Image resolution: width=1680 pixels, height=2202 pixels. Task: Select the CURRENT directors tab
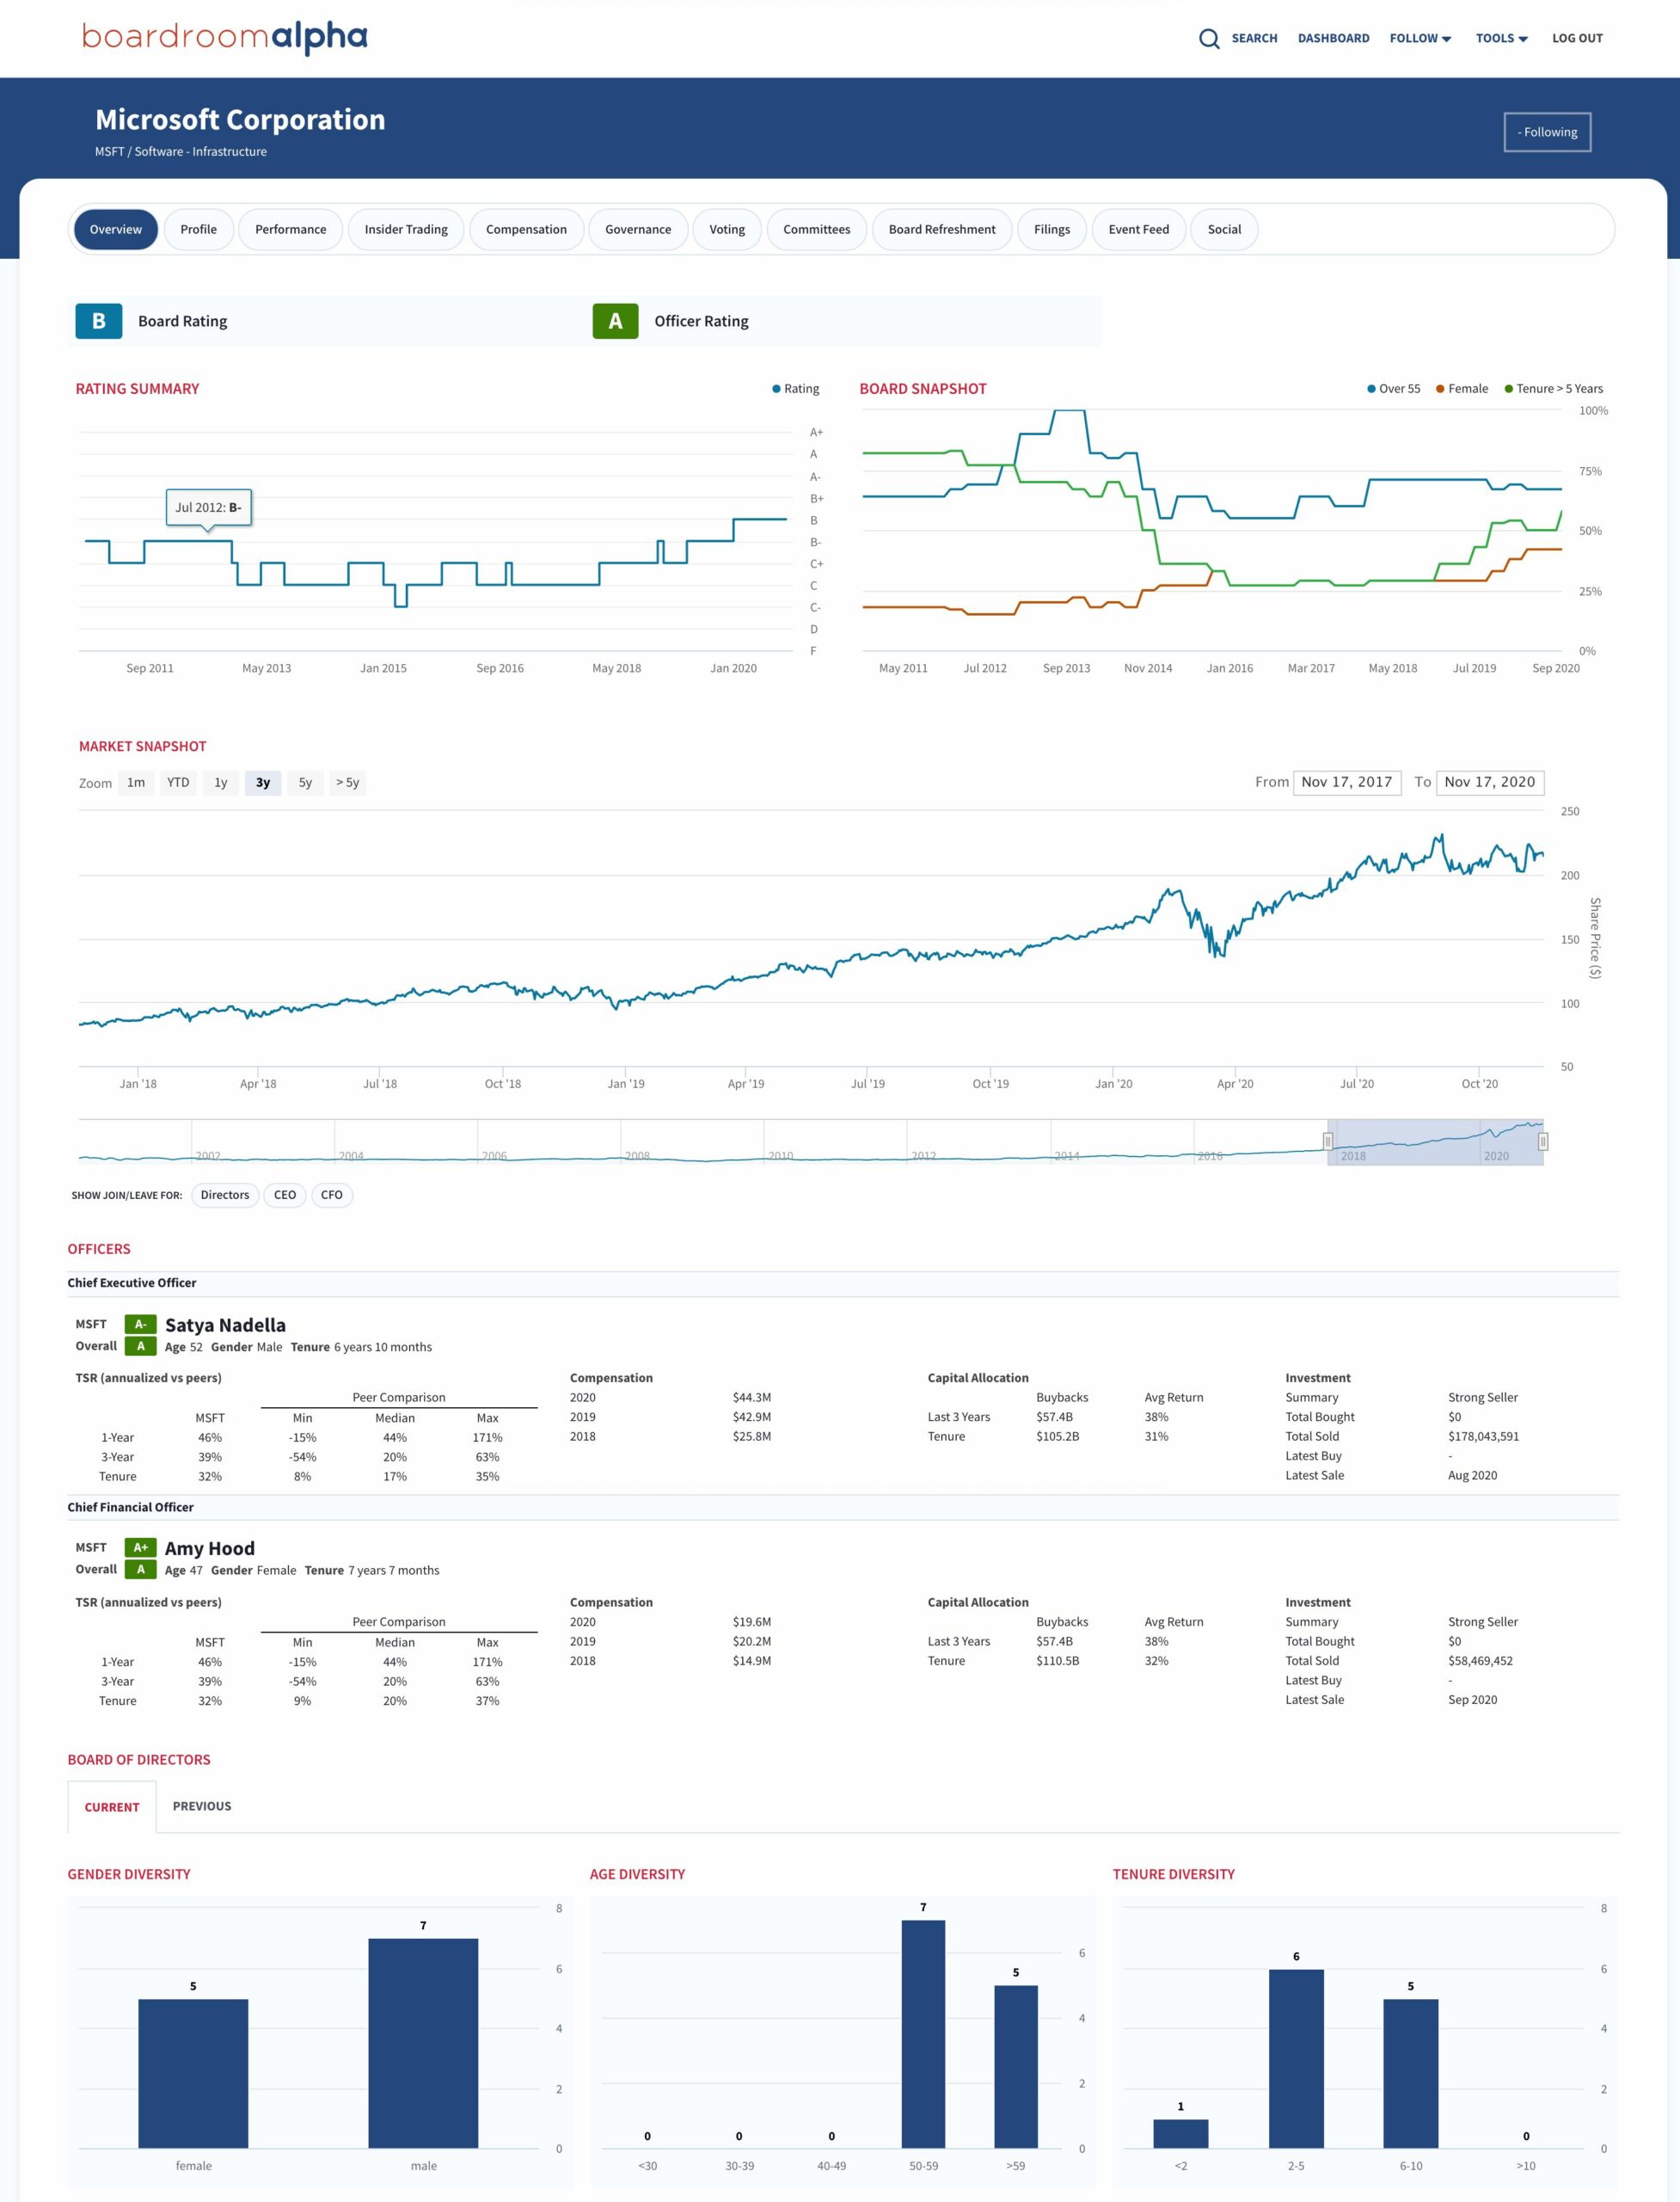(112, 1807)
